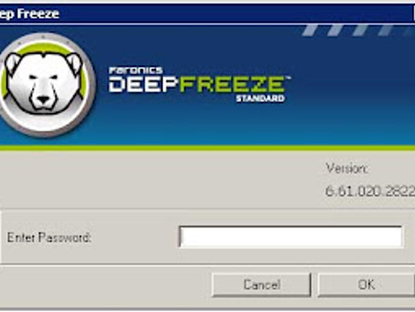This screenshot has width=415, height=312.
Task: Click the green arc above the bear's head
Action: tap(46, 48)
